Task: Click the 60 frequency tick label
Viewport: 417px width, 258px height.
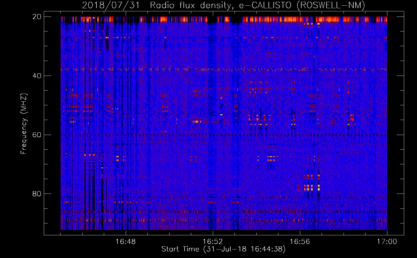Action: (x=37, y=135)
